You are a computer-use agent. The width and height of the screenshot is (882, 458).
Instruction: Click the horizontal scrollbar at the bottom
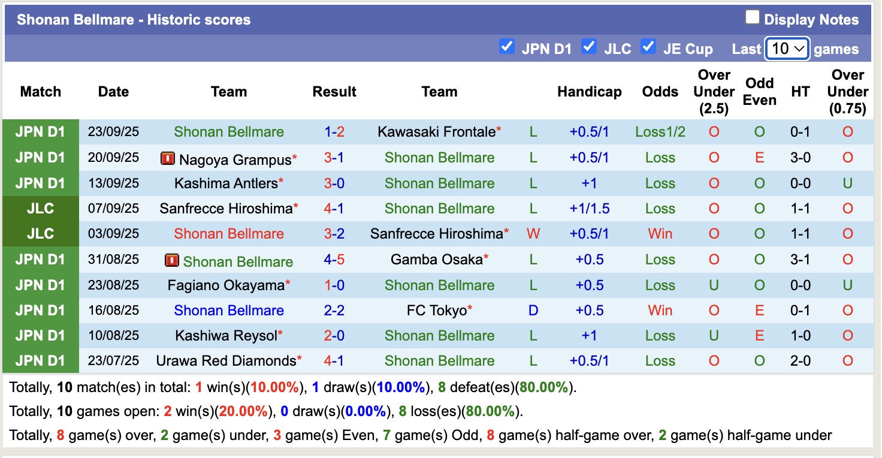(x=440, y=454)
